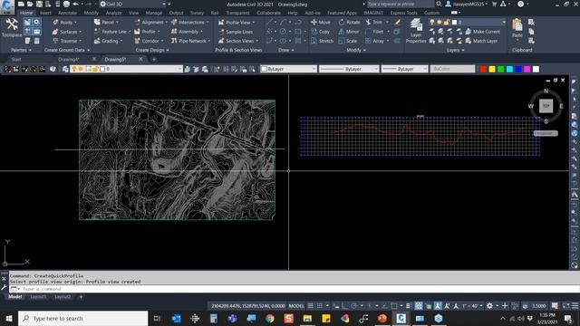Toggle the ribbon layer lightbulb on/off icon
This screenshot has height=326, width=580.
click(x=431, y=22)
